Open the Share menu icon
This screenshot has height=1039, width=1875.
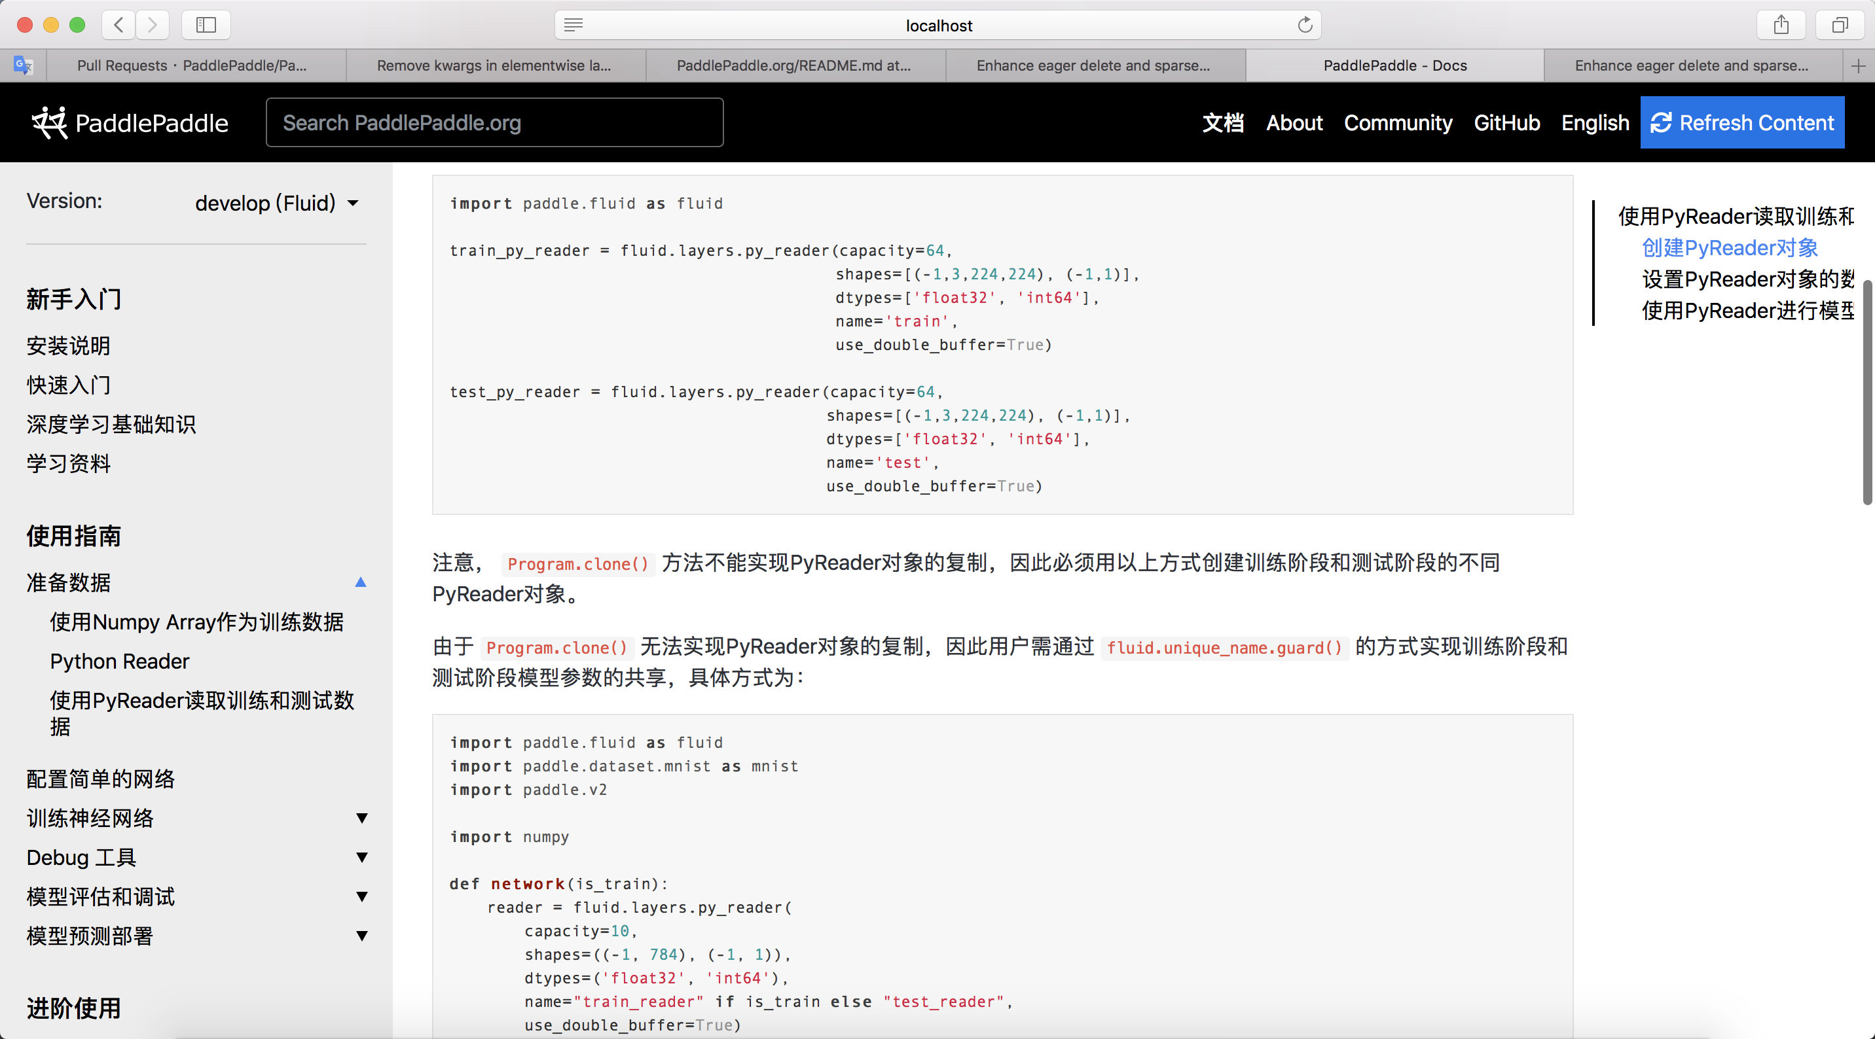pos(1781,25)
